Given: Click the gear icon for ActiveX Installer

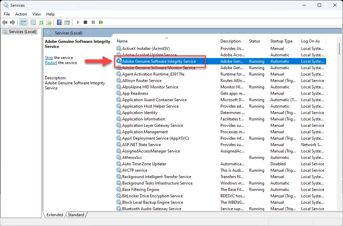Looking at the screenshot, I should [118, 48].
